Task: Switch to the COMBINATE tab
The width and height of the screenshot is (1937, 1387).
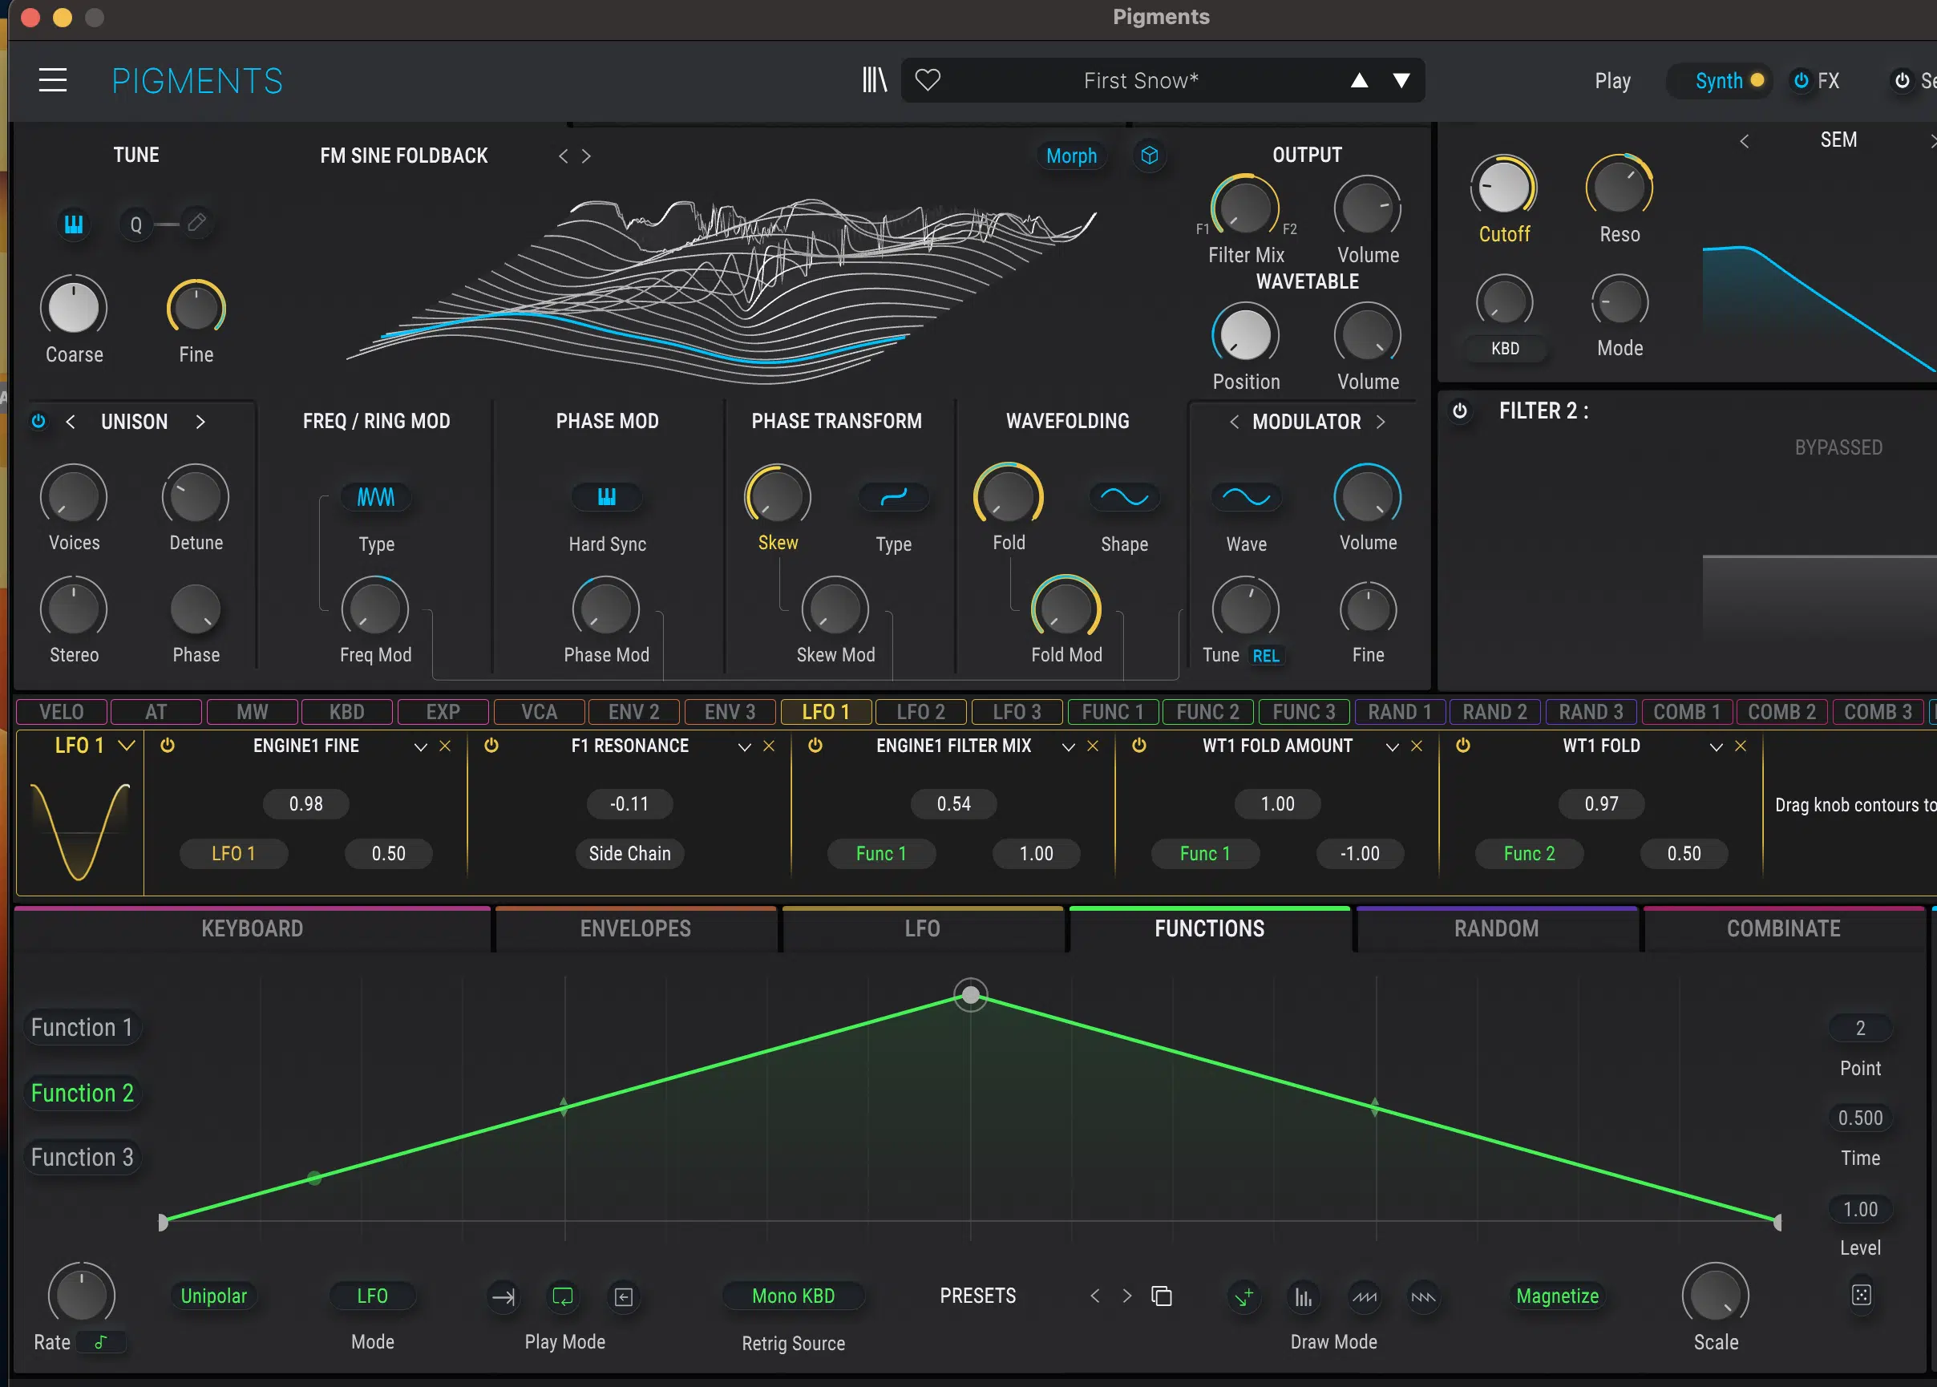Action: [x=1783, y=928]
